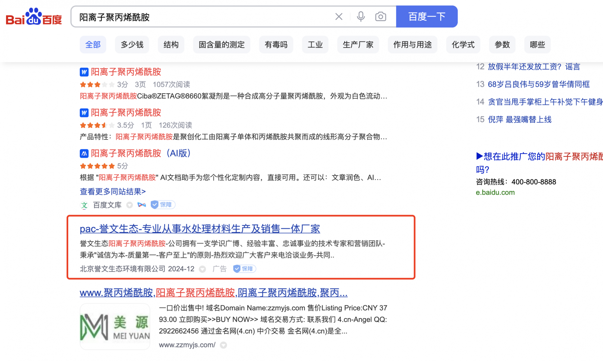Open 查看更多同站结果 link

click(113, 191)
